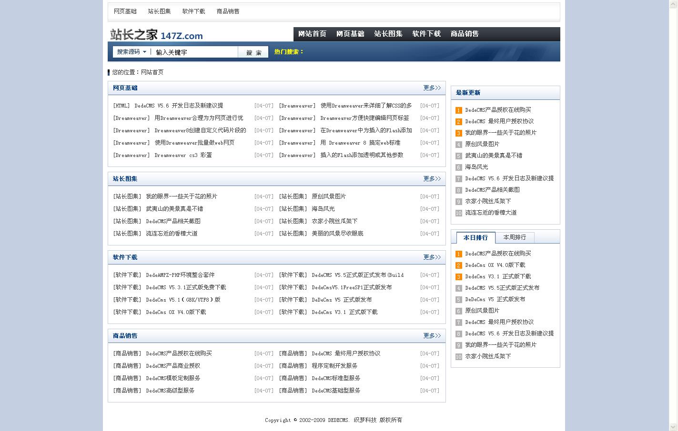Open 程序定制开发服务 in 商品销售

tap(334, 366)
